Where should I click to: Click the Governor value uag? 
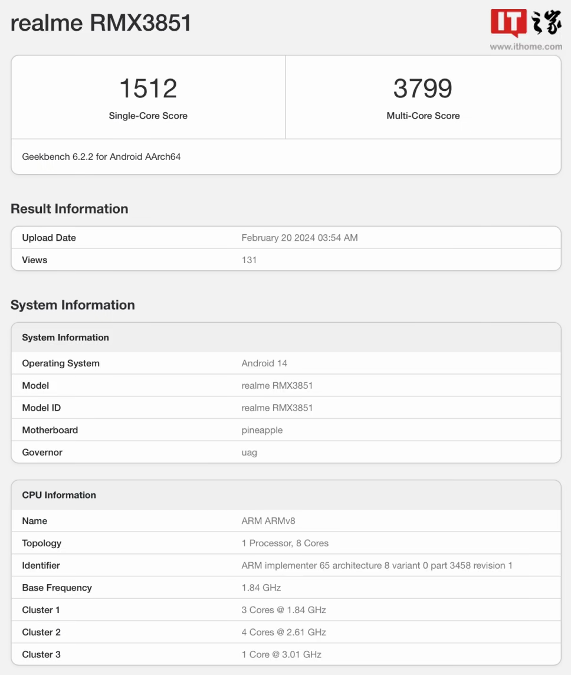[249, 453]
